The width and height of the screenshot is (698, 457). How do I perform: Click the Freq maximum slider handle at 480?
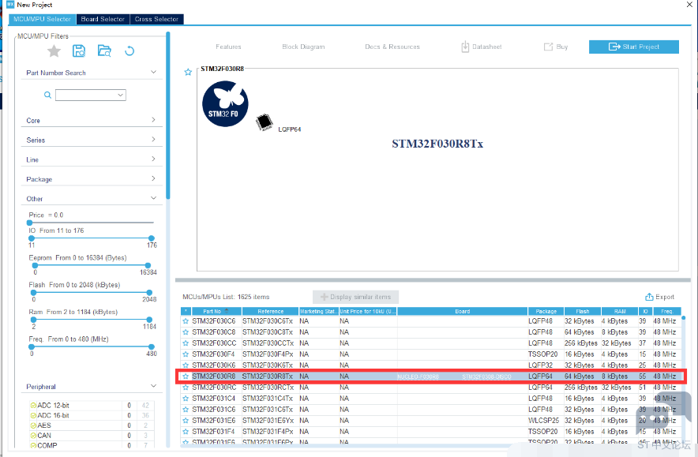point(152,346)
